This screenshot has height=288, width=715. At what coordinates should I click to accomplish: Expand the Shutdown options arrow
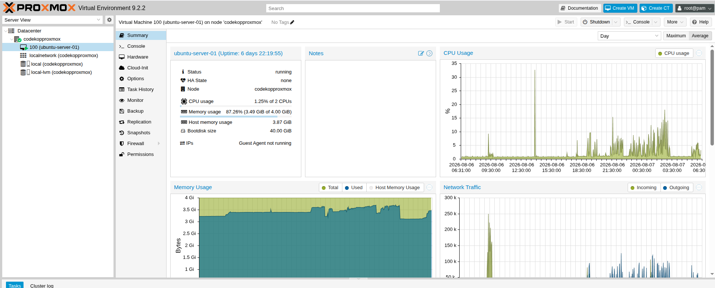pyautogui.click(x=616, y=22)
